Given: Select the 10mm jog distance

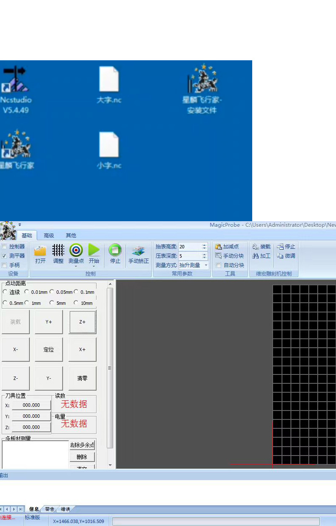Looking at the screenshot, I should tap(76, 303).
